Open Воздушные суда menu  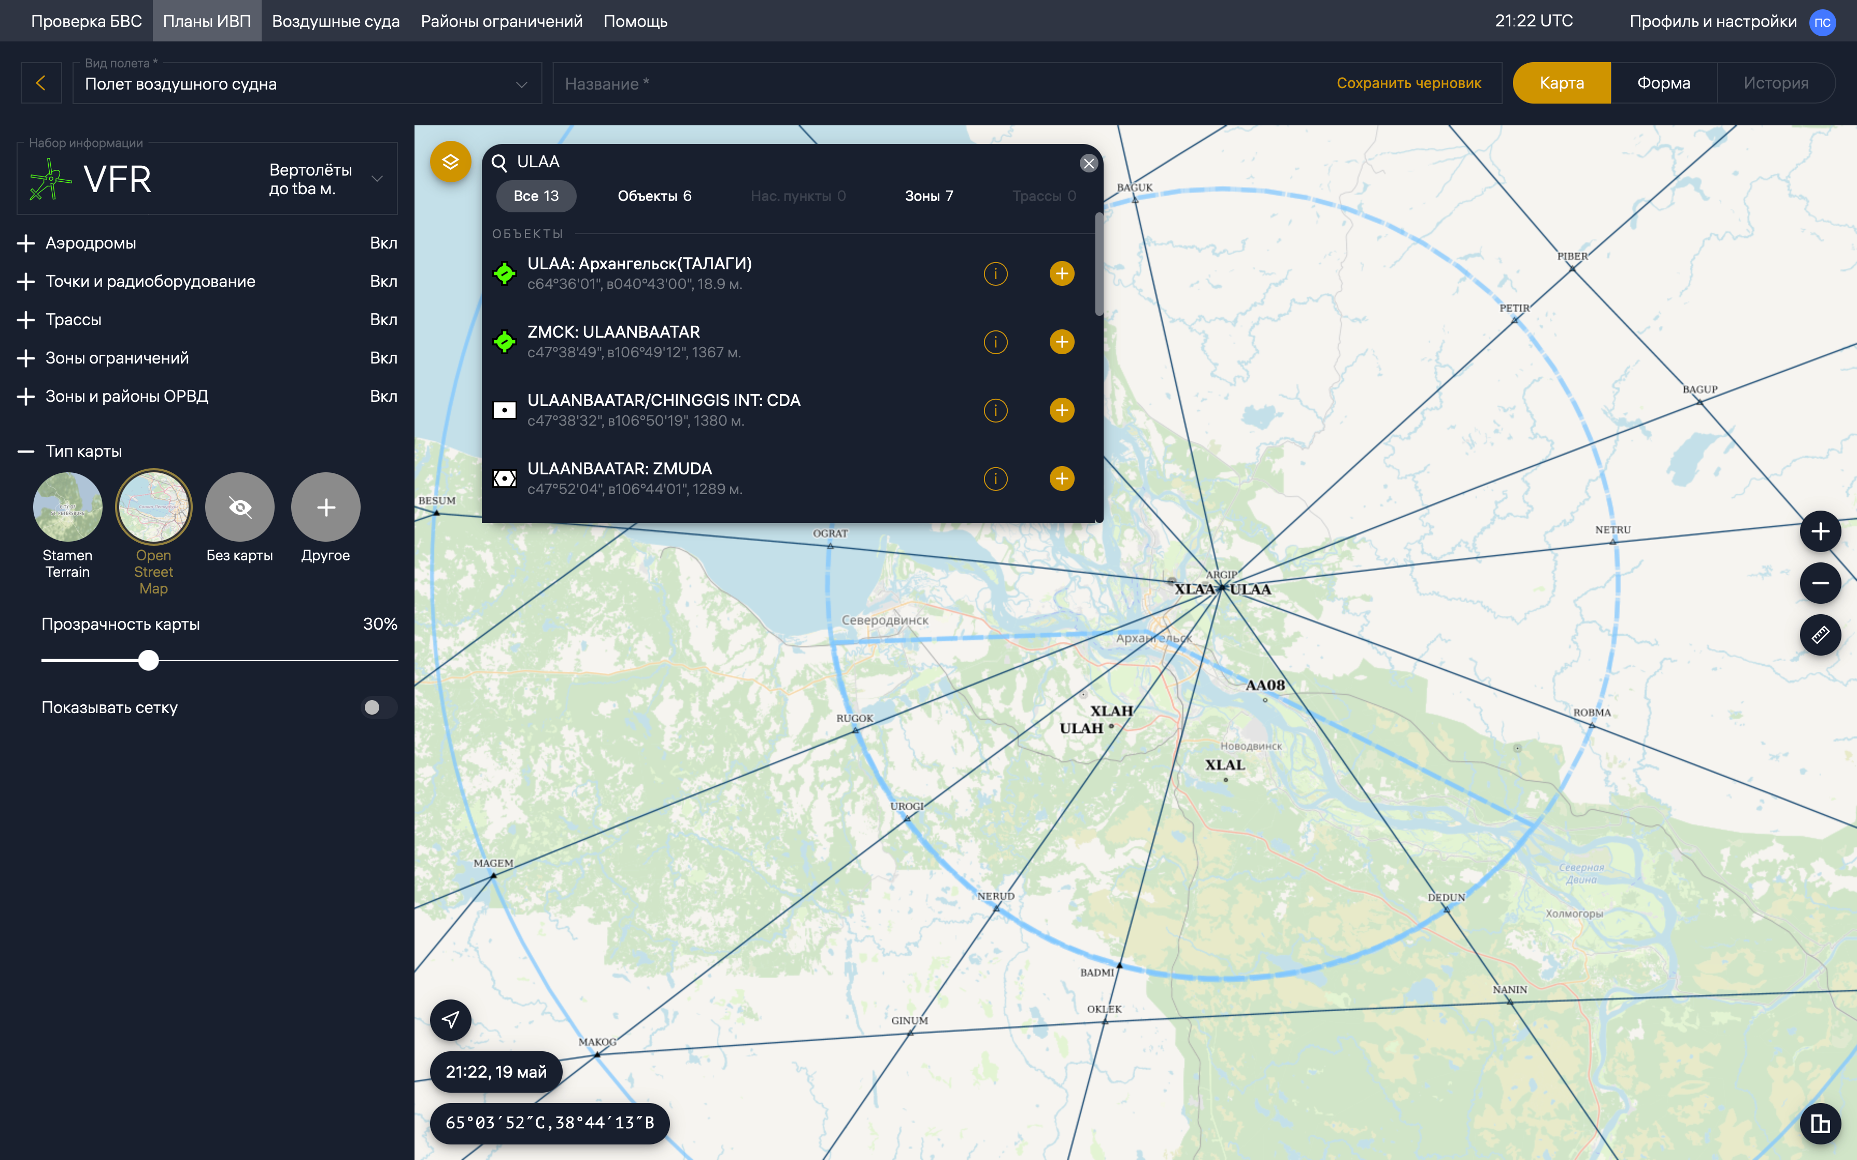point(335,21)
